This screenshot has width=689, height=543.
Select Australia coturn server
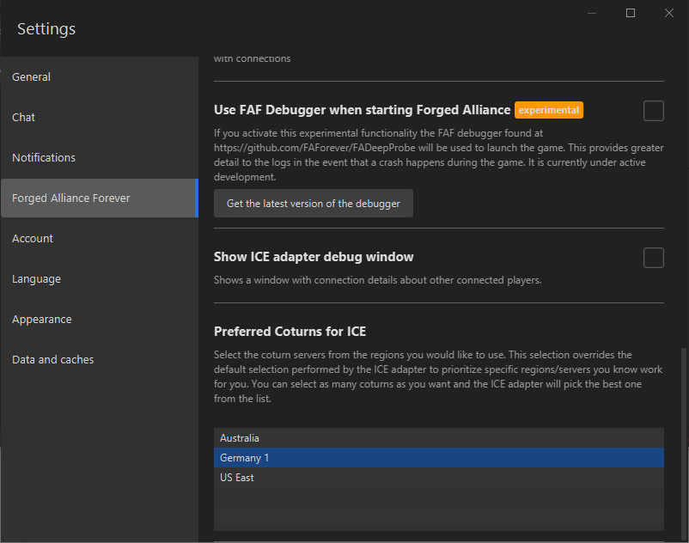[x=438, y=438]
